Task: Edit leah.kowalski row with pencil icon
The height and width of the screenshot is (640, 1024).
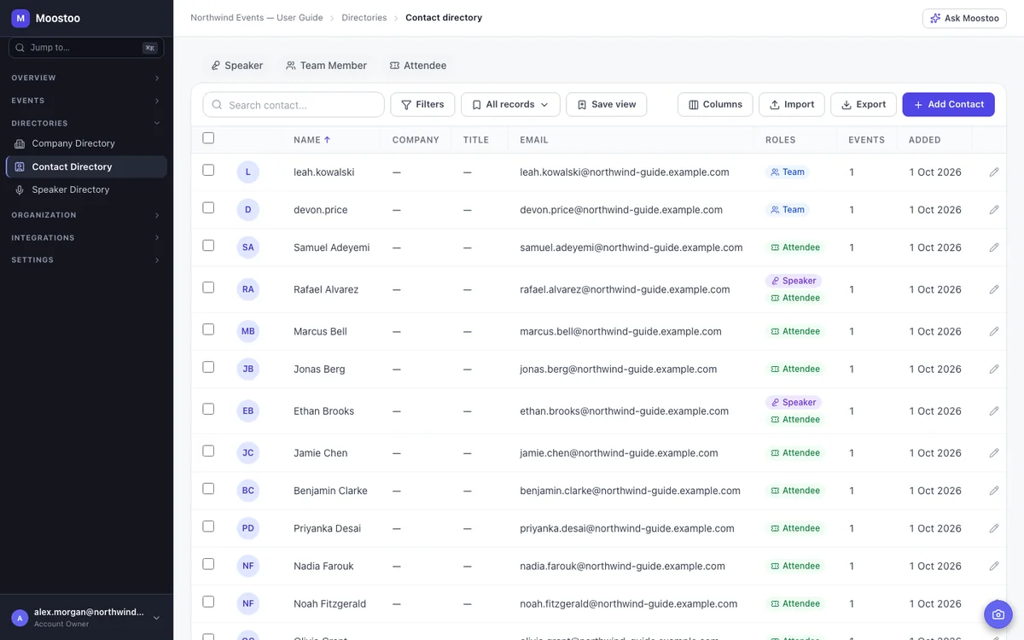Action: pyautogui.click(x=994, y=172)
